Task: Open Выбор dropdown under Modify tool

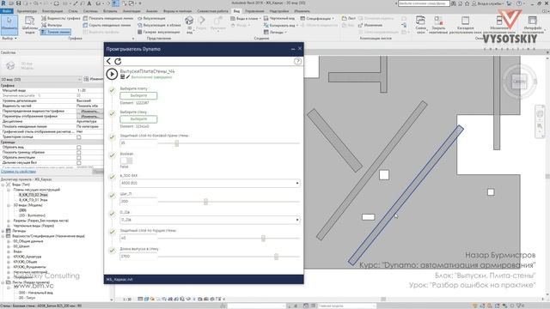Action: click(x=9, y=38)
